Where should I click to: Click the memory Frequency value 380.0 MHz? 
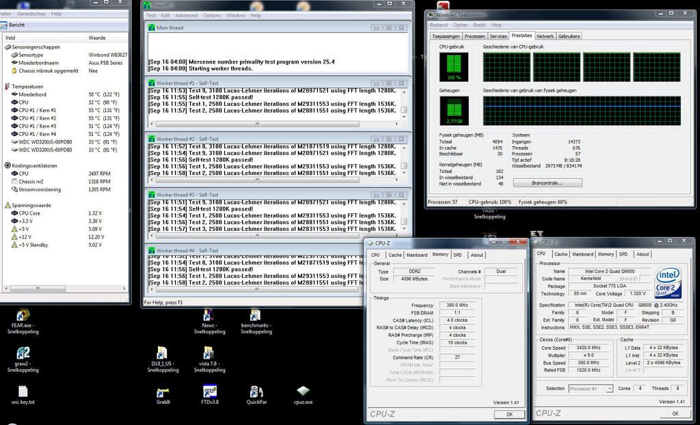[457, 305]
